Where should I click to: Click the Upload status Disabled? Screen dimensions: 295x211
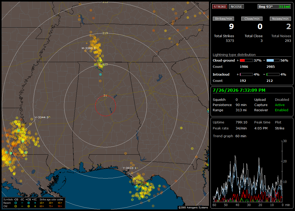(x=282, y=100)
